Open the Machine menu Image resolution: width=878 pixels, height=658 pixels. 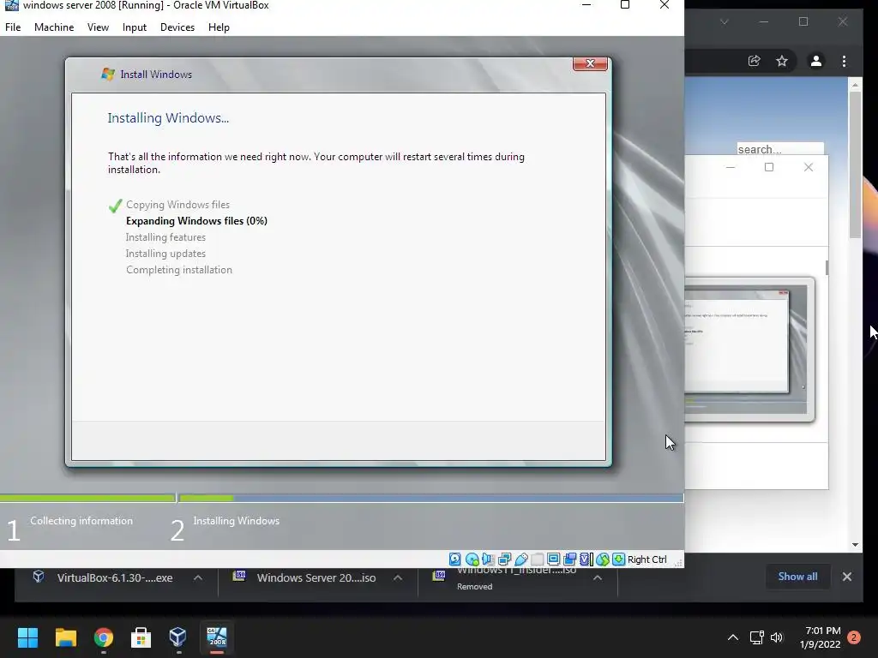click(54, 27)
